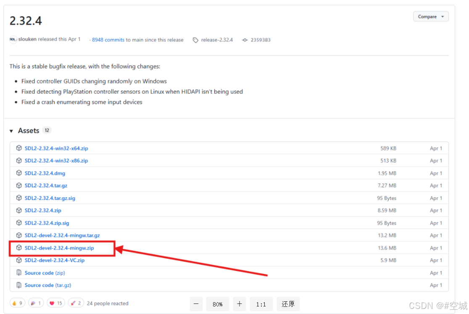
Task: Click the 80% zoom level indicator
Action: point(217,304)
